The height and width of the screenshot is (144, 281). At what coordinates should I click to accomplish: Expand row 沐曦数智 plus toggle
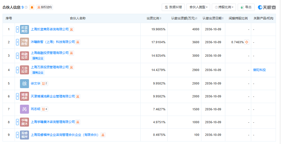[x=17, y=42]
